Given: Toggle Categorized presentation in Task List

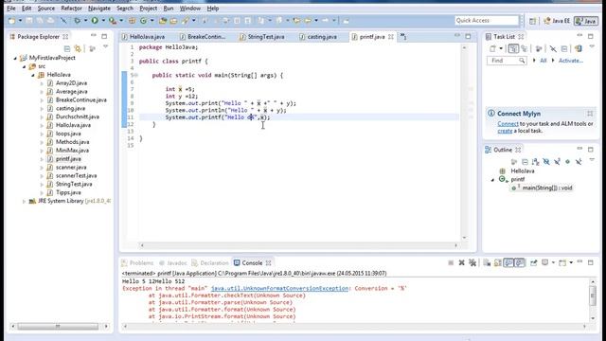Looking at the screenshot, I should pyautogui.click(x=513, y=48).
